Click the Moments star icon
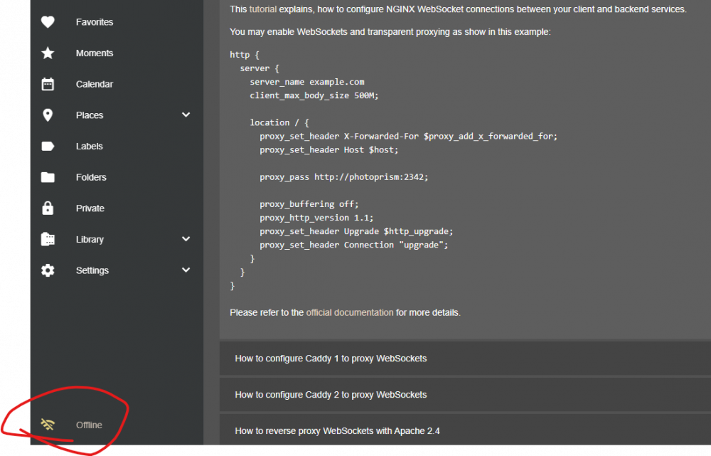Image resolution: width=711 pixels, height=456 pixels. point(48,53)
